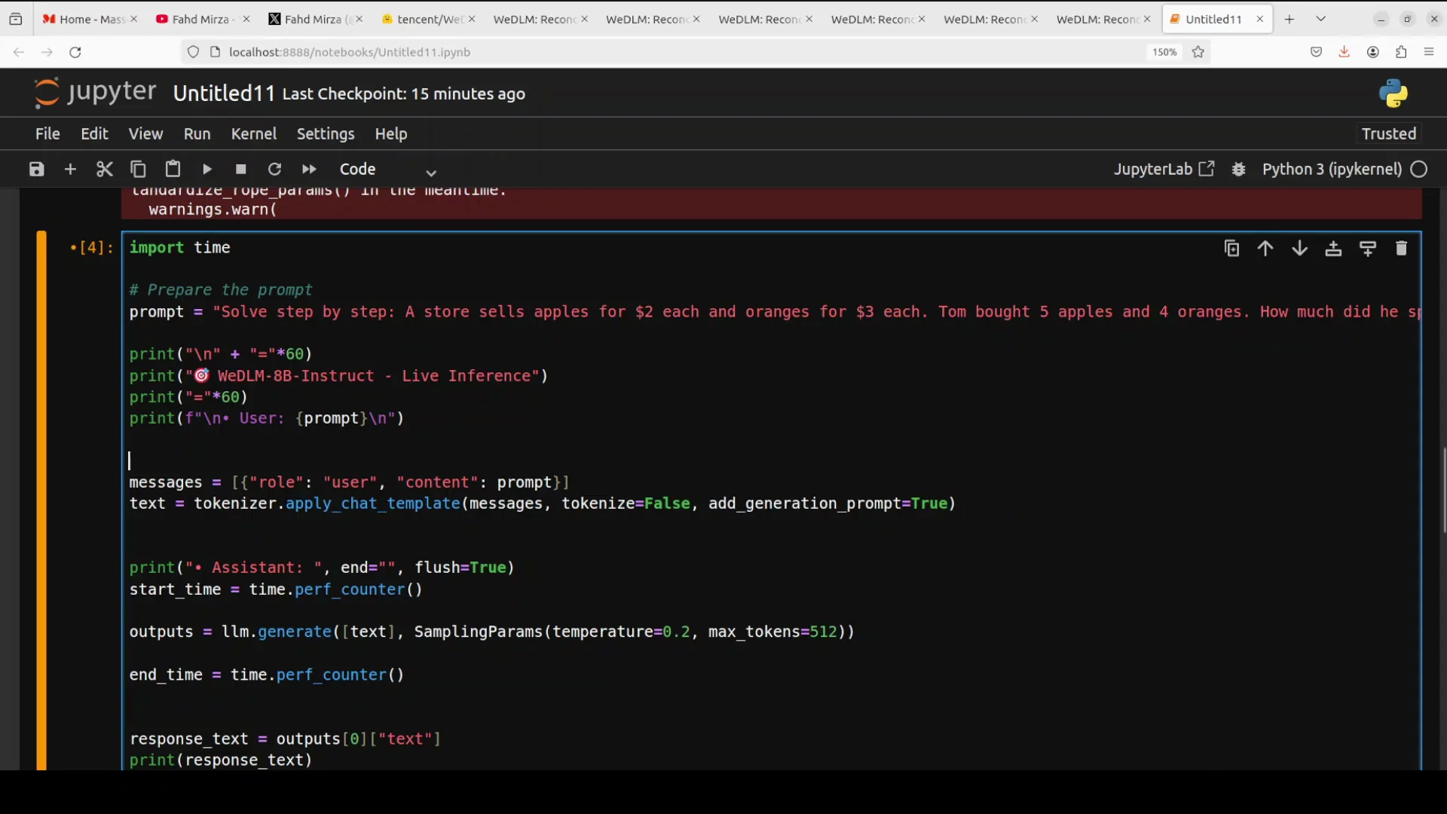Copy the selected cell using the toolbar

[138, 170]
